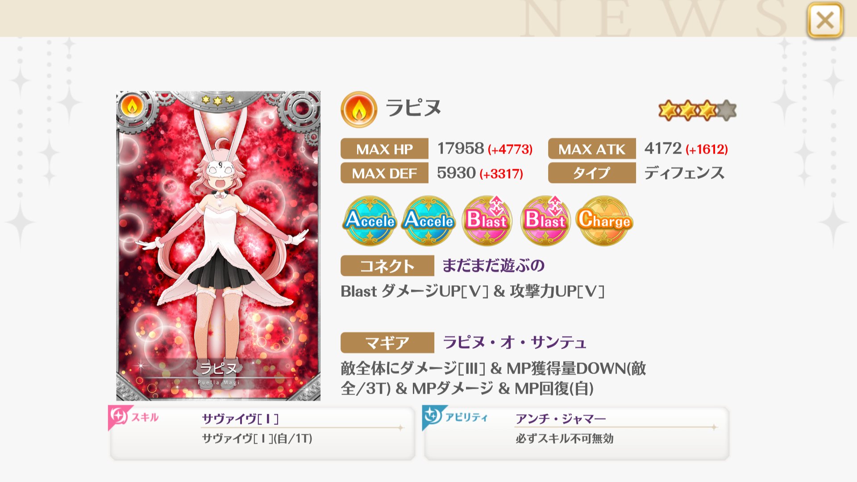Screen dimensions: 857x482
Task: Select the second Blast disc icon
Action: 545,220
